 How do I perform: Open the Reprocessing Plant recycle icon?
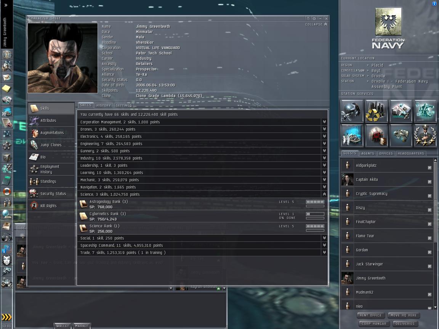pos(376,111)
